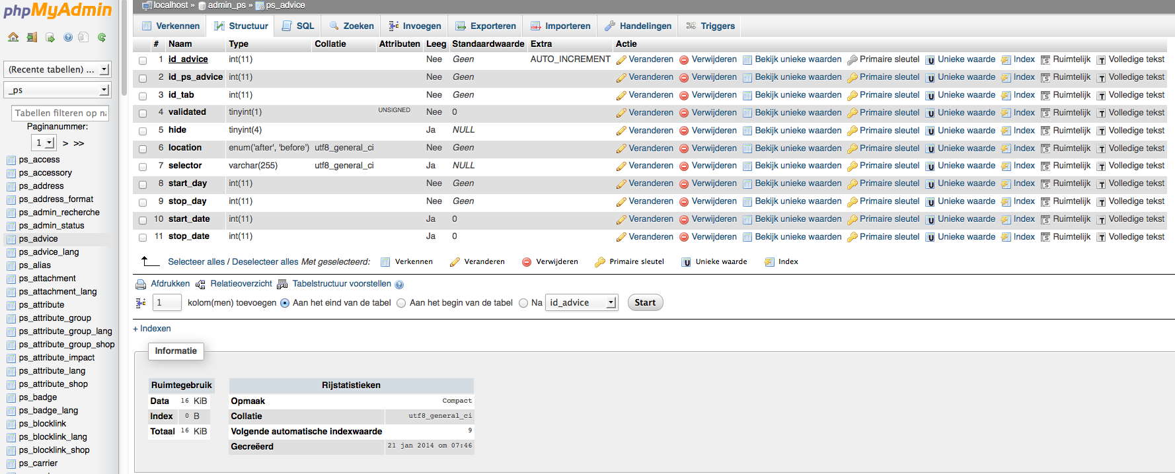The image size is (1175, 474).
Task: Click the Invoegen tab
Action: 414,26
